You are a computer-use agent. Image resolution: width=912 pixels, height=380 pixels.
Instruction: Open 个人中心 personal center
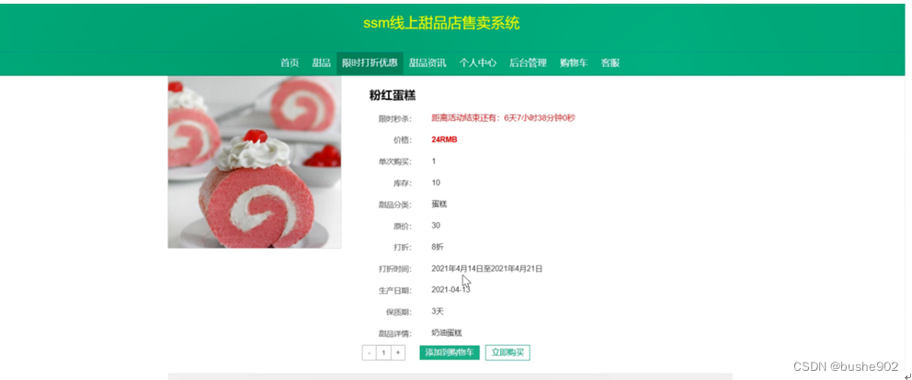pos(478,63)
